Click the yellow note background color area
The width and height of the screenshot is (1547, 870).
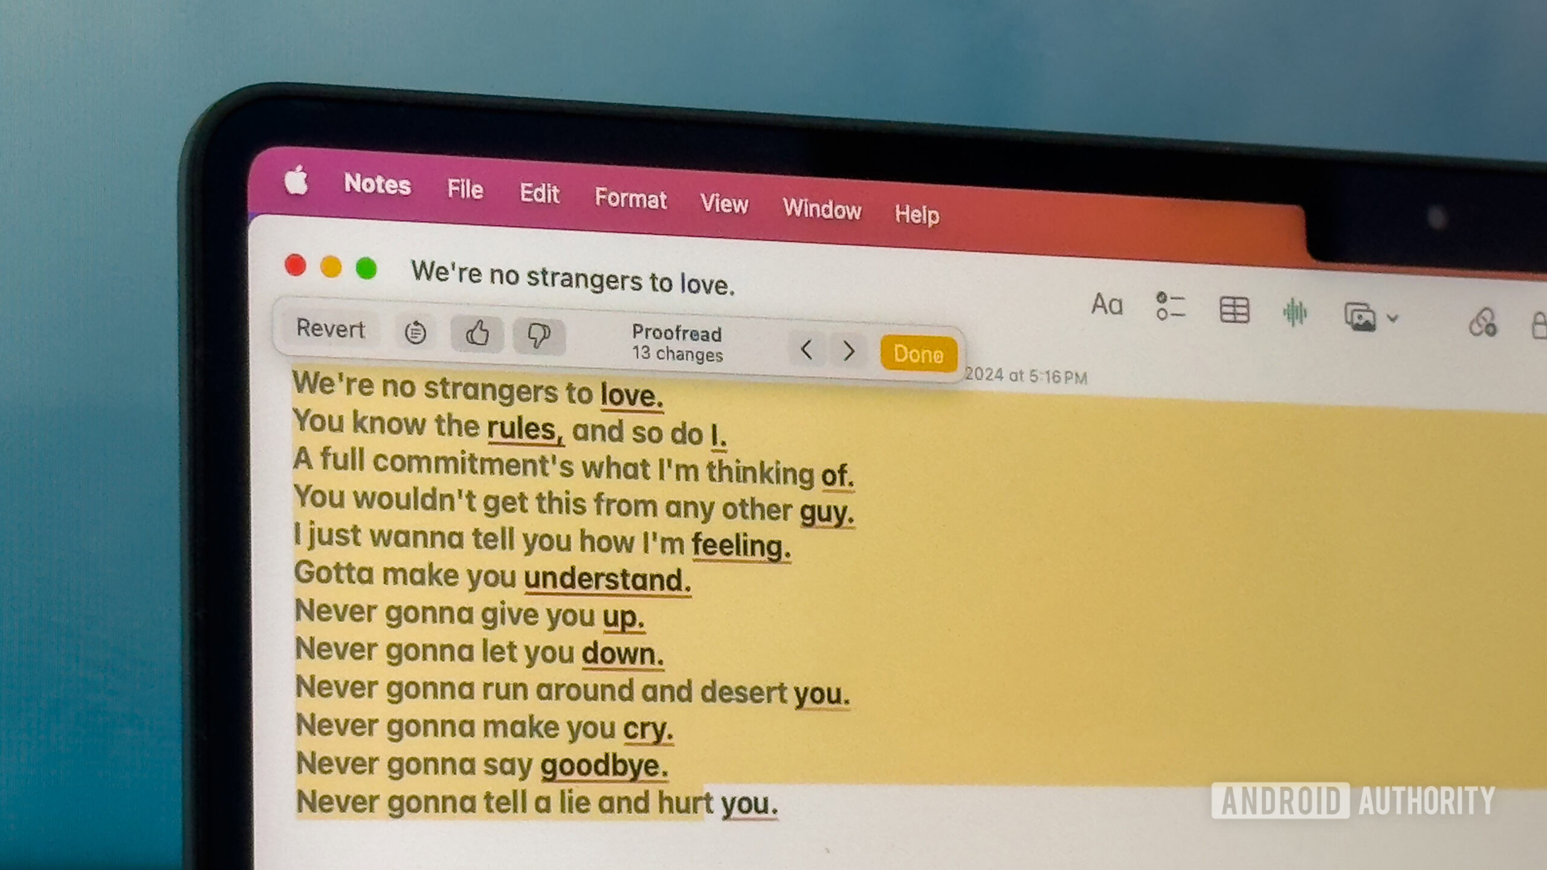[x=1169, y=584]
